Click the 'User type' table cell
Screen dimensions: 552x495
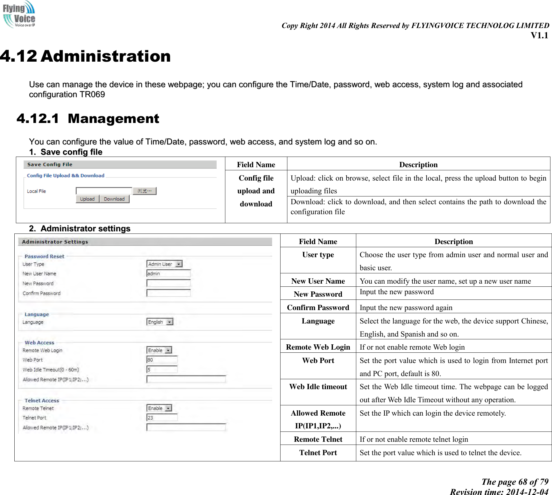[x=318, y=260]
